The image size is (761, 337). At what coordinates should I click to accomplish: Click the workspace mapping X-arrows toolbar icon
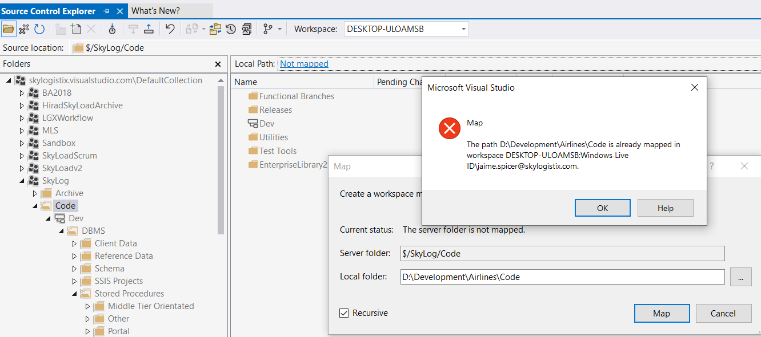(24, 29)
